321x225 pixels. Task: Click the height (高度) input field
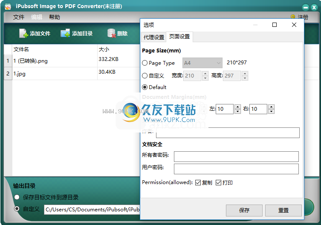tap(232, 76)
